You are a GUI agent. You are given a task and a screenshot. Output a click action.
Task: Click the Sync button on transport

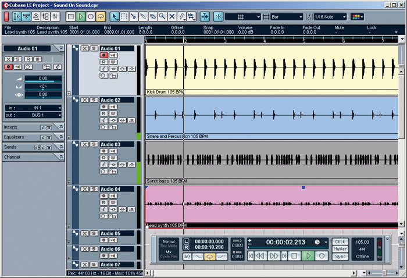click(x=340, y=256)
